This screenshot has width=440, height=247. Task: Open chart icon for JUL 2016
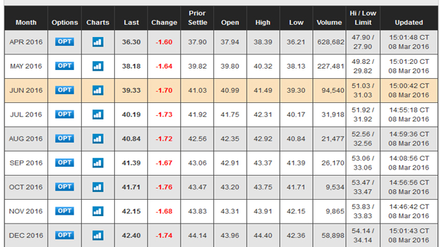click(98, 115)
